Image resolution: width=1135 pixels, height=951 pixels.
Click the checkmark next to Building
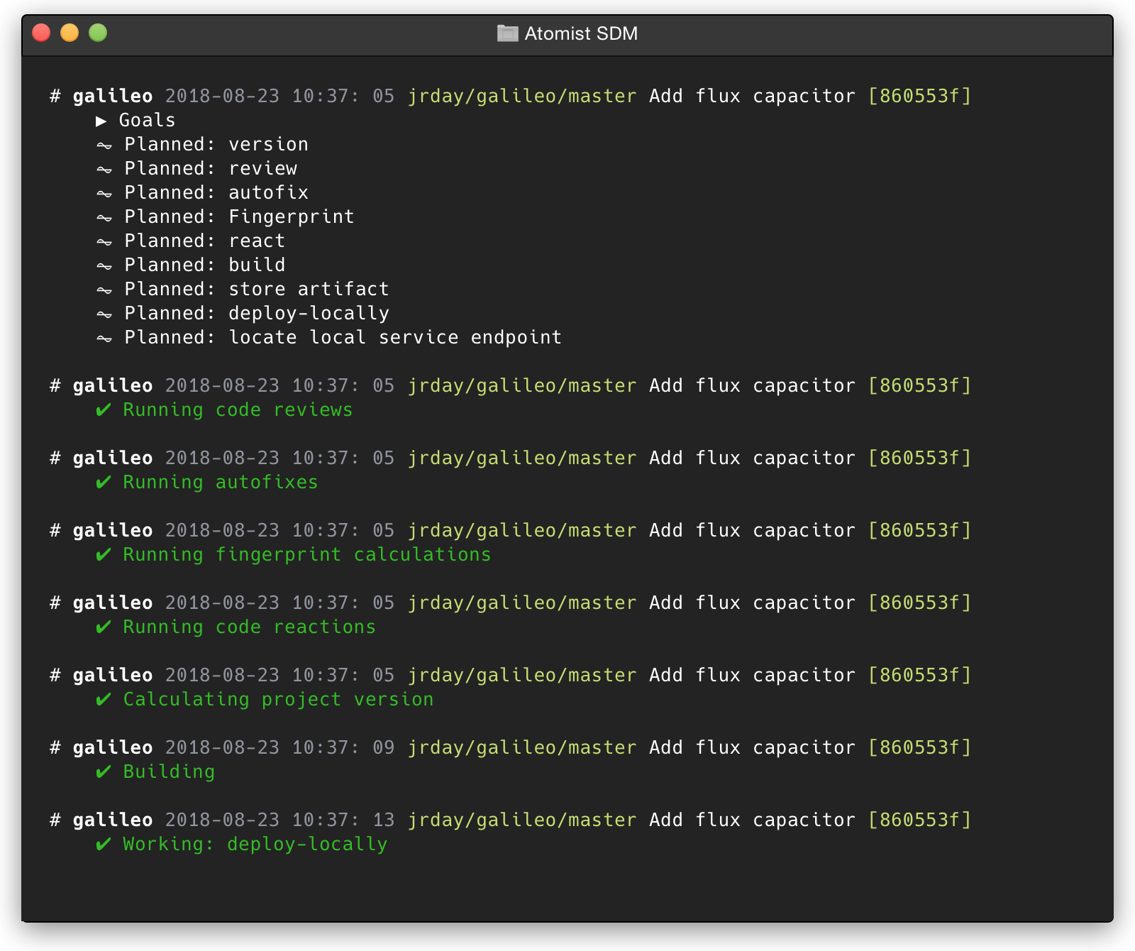pyautogui.click(x=104, y=772)
